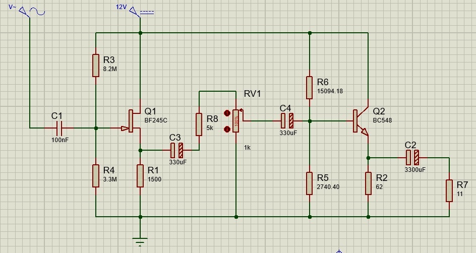Click the C4 330uF electrolytic capacitor

pos(287,121)
